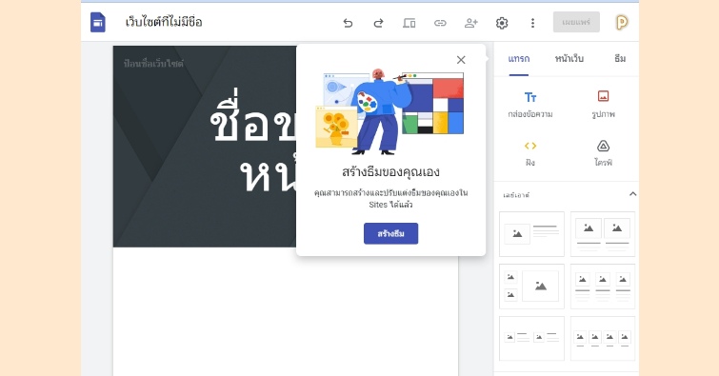This screenshot has height=376, width=719.
Task: Select layout with two small and one large image
Action: (x=531, y=287)
